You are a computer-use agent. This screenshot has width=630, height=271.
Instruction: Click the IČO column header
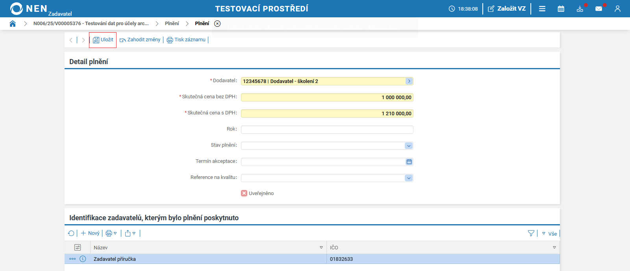pyautogui.click(x=443, y=247)
